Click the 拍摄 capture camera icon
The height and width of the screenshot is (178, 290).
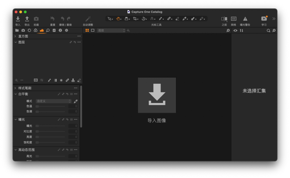[36, 19]
